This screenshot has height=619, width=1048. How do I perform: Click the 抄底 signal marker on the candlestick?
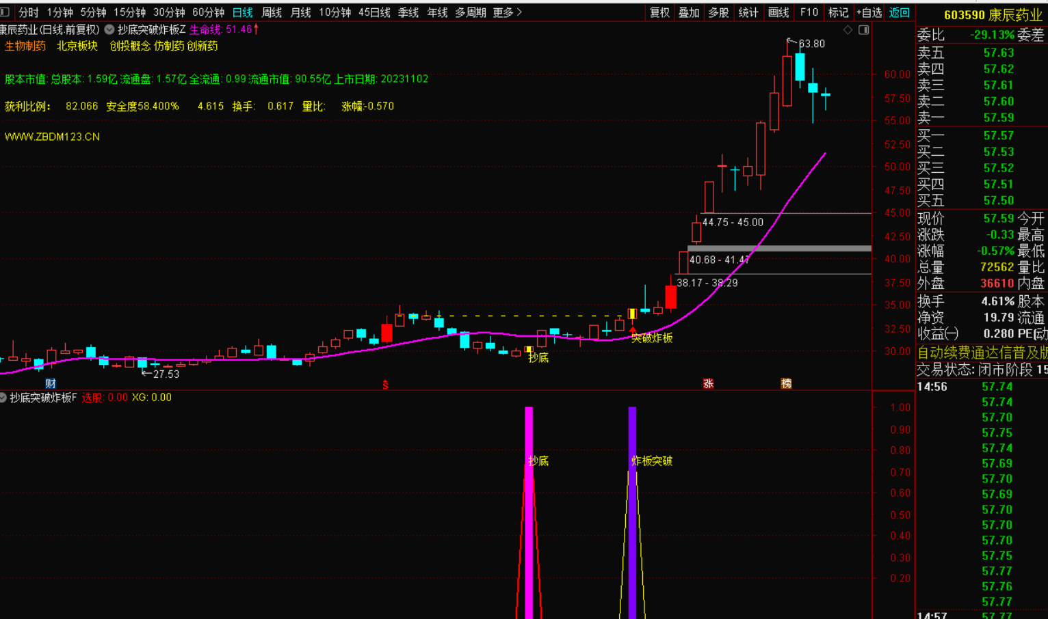click(x=529, y=350)
